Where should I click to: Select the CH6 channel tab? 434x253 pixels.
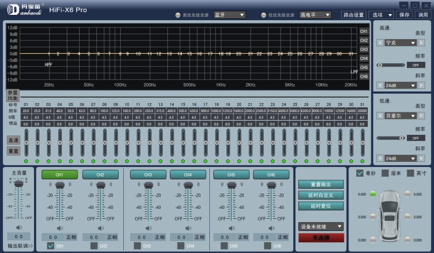(x=271, y=175)
